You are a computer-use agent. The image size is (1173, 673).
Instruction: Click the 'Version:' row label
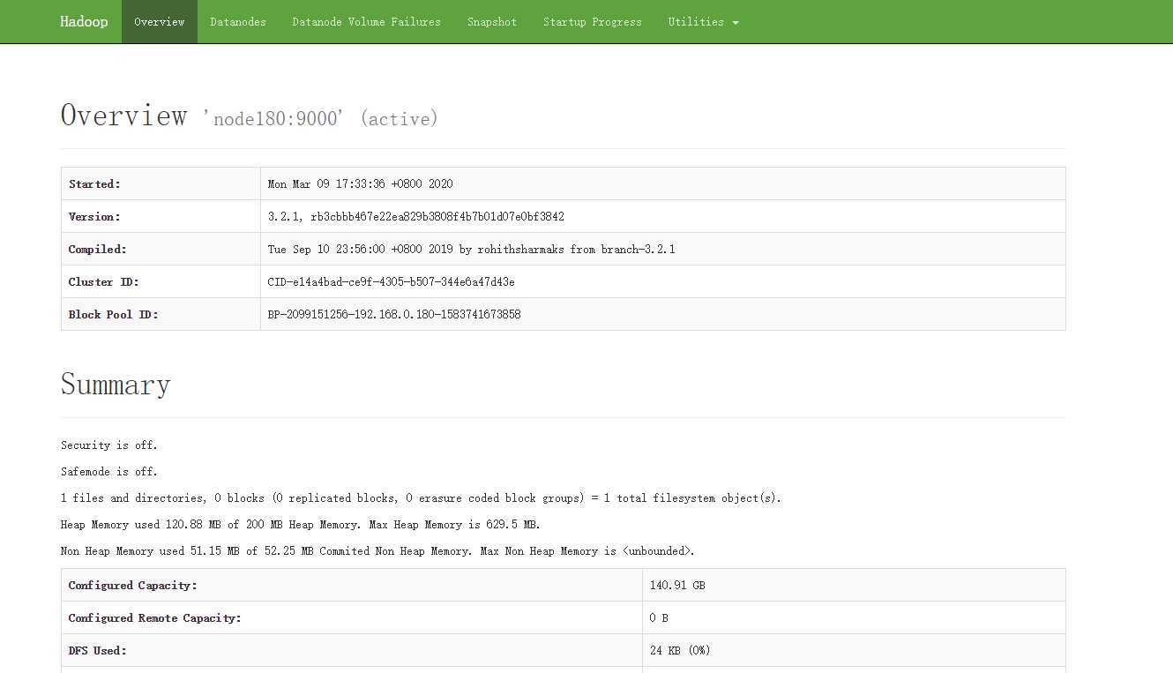[94, 216]
